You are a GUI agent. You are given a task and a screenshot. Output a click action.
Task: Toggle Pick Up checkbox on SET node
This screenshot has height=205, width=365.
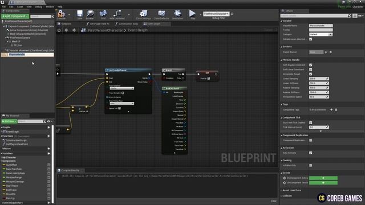point(209,79)
